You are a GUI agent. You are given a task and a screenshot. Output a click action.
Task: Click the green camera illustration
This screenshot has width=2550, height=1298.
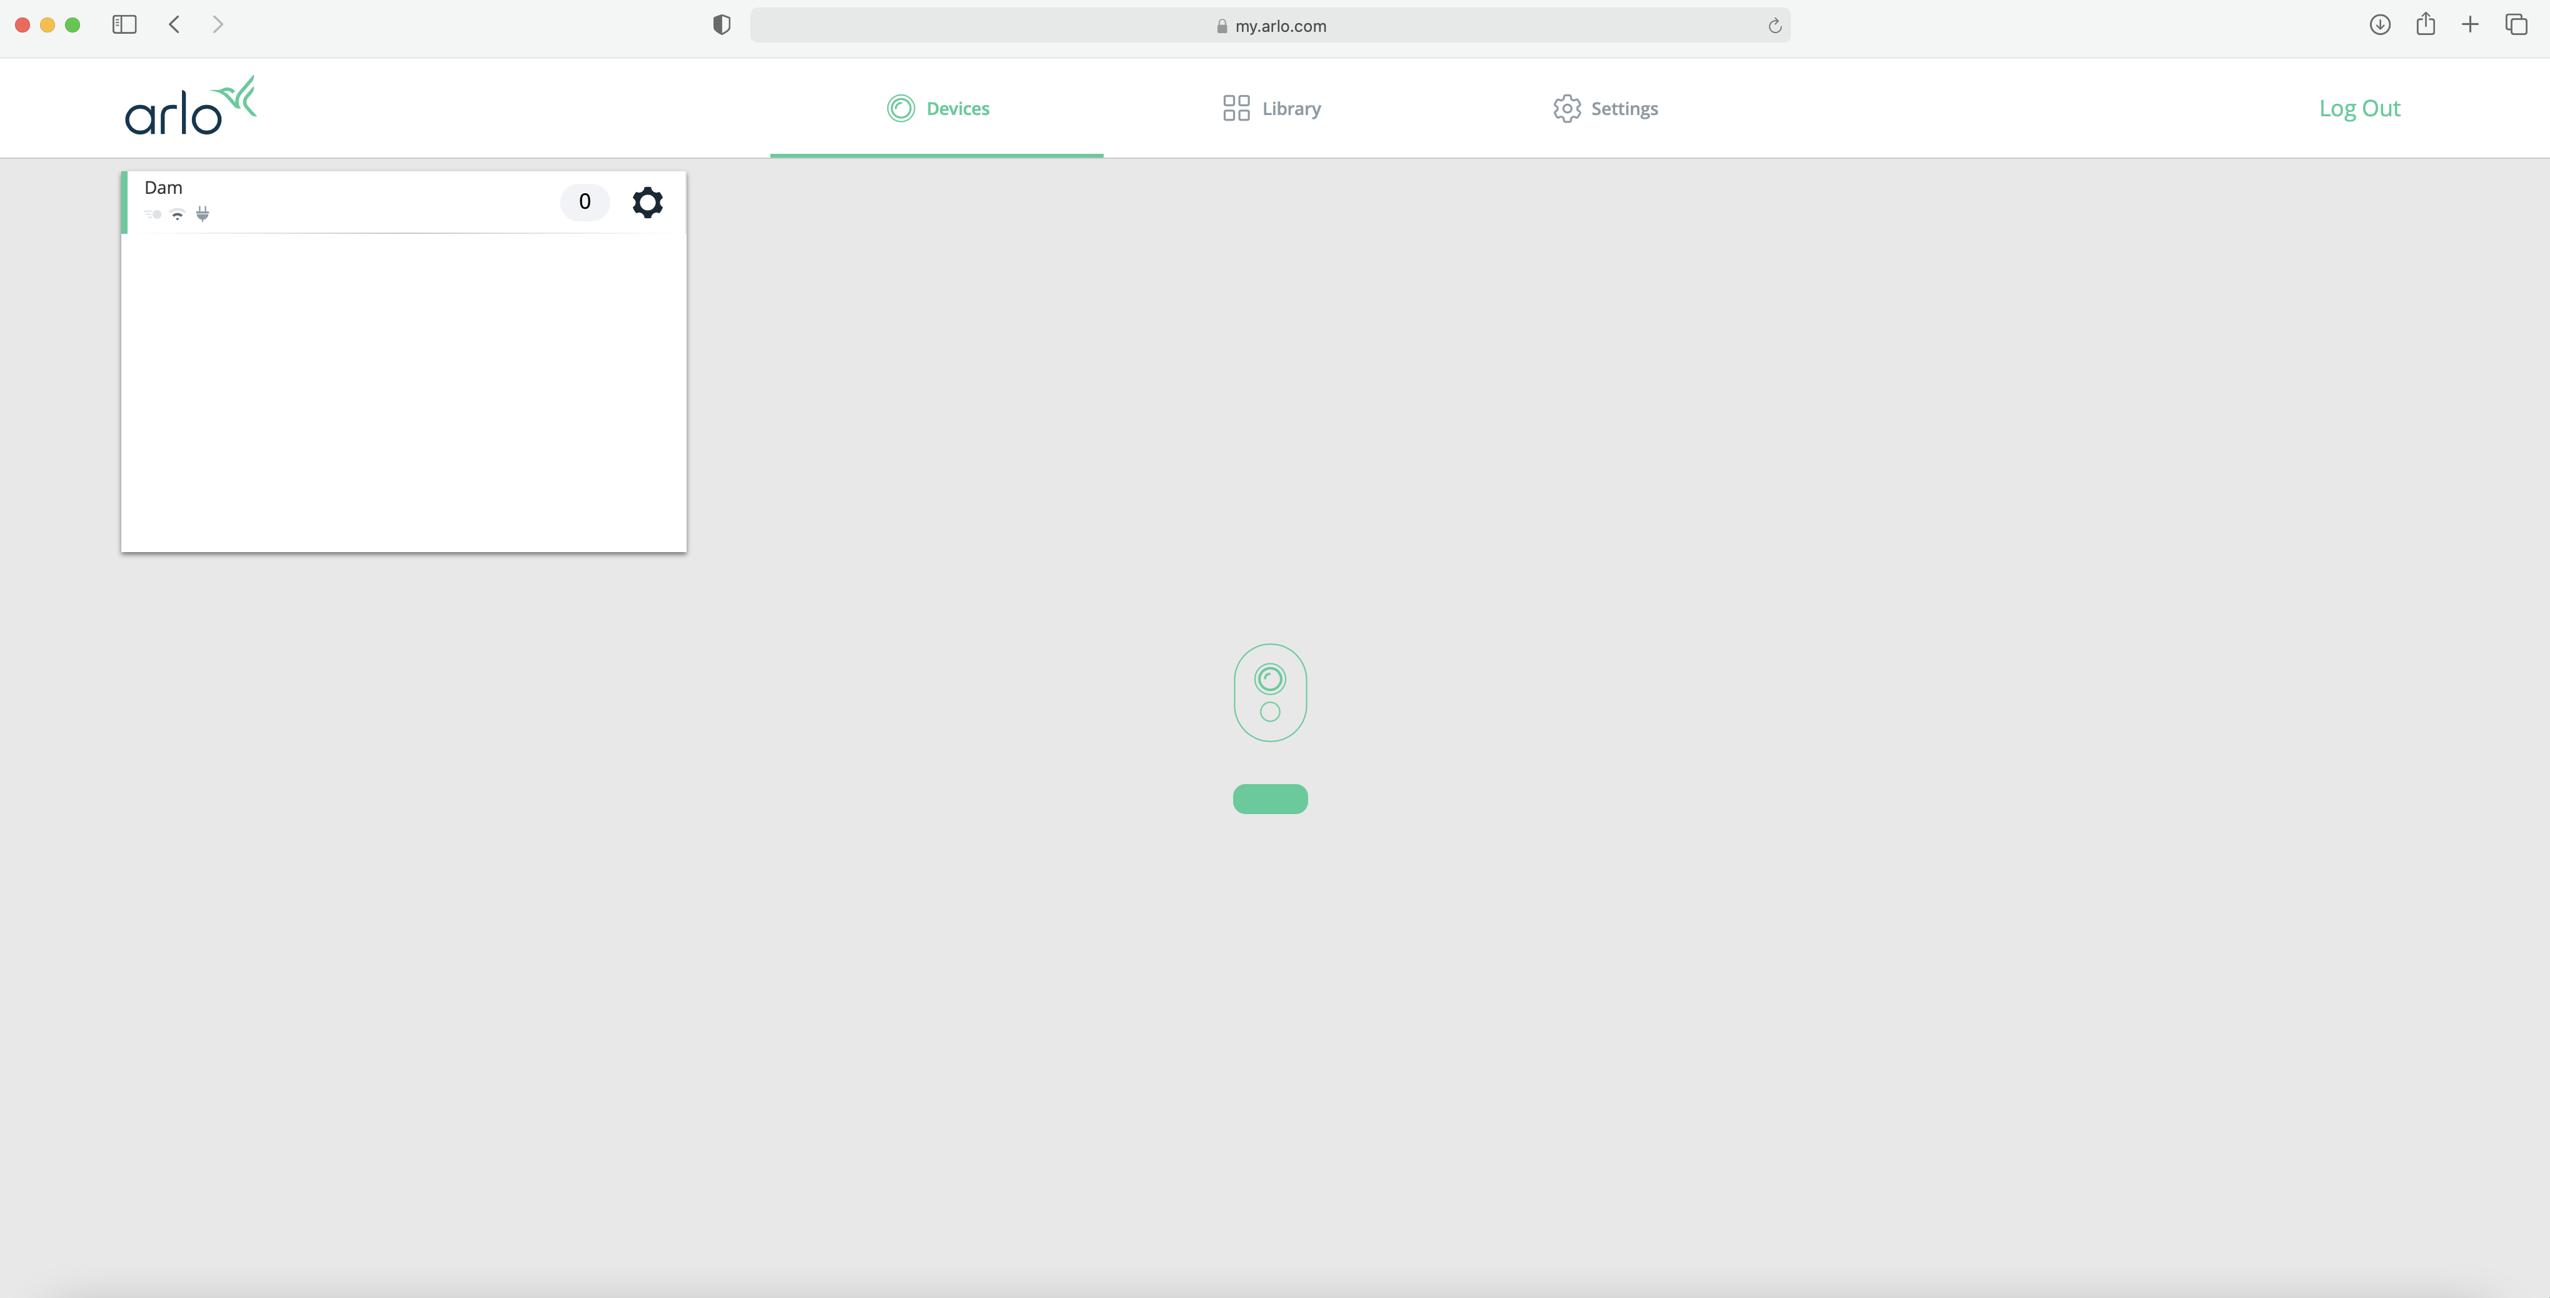1270,692
